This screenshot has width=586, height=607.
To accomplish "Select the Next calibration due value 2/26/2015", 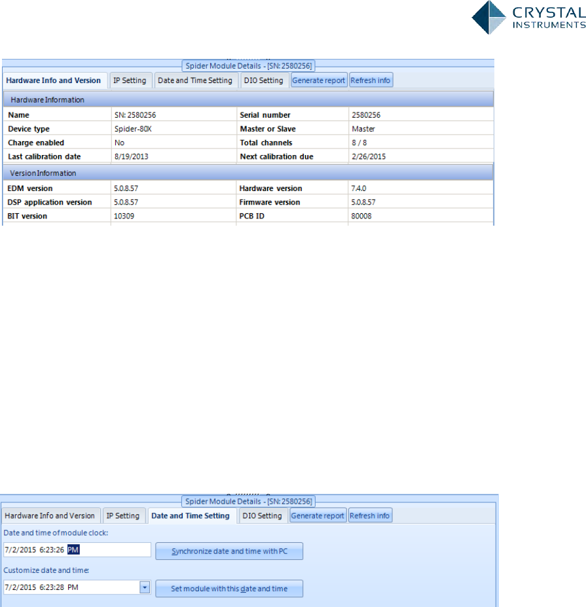I will point(369,157).
